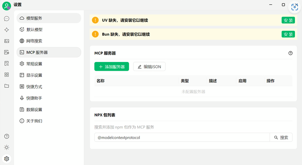
Task: Select MCP 服务器 settings item
Action: (49, 52)
